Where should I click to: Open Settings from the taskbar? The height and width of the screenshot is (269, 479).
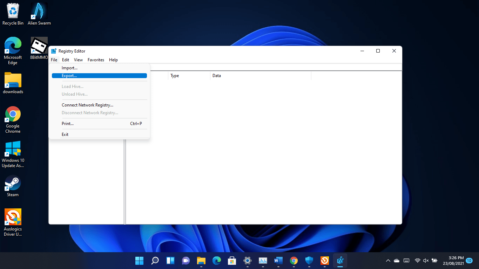tap(247, 261)
